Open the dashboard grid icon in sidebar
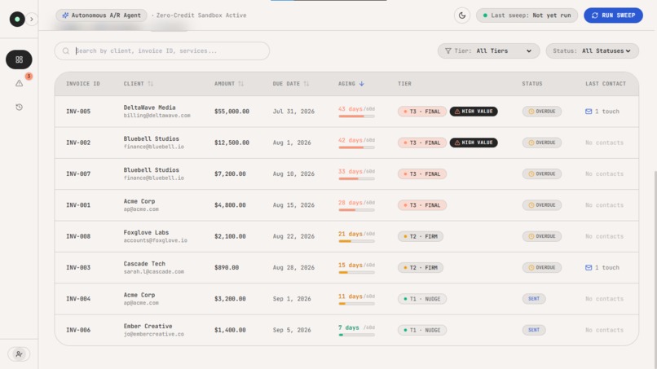 19,59
